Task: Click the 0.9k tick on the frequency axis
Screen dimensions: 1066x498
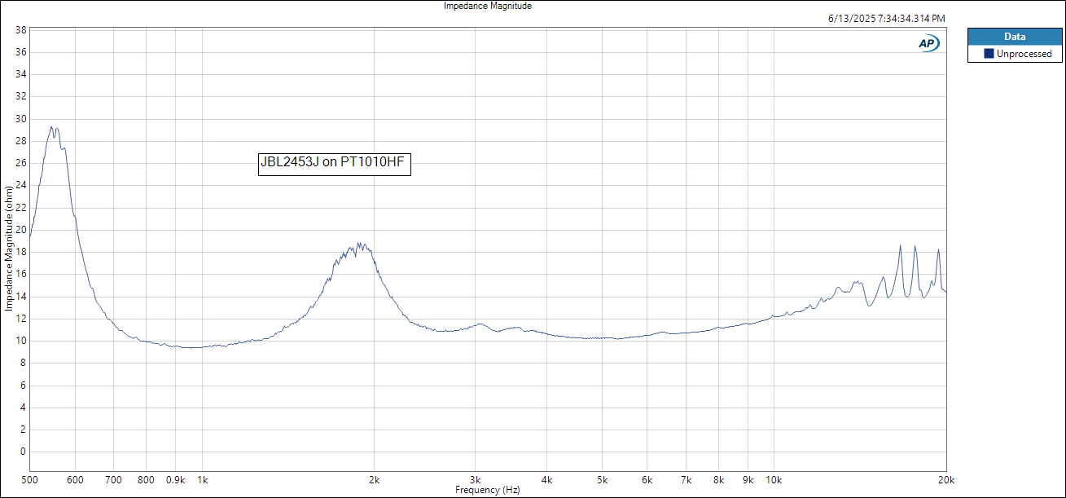Action: (176, 480)
